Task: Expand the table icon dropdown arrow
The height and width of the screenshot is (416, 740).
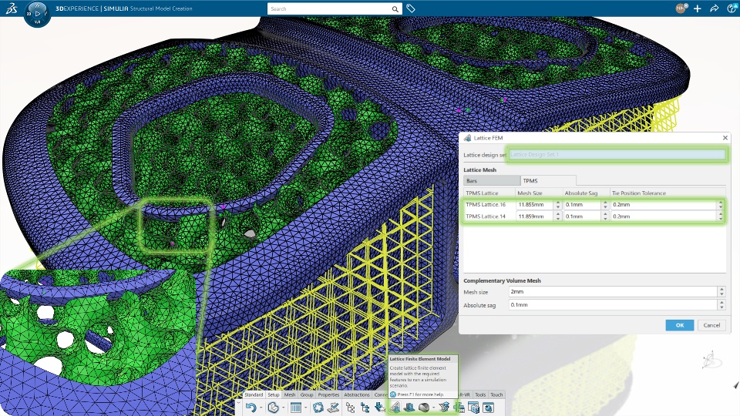Action: pyautogui.click(x=306, y=408)
